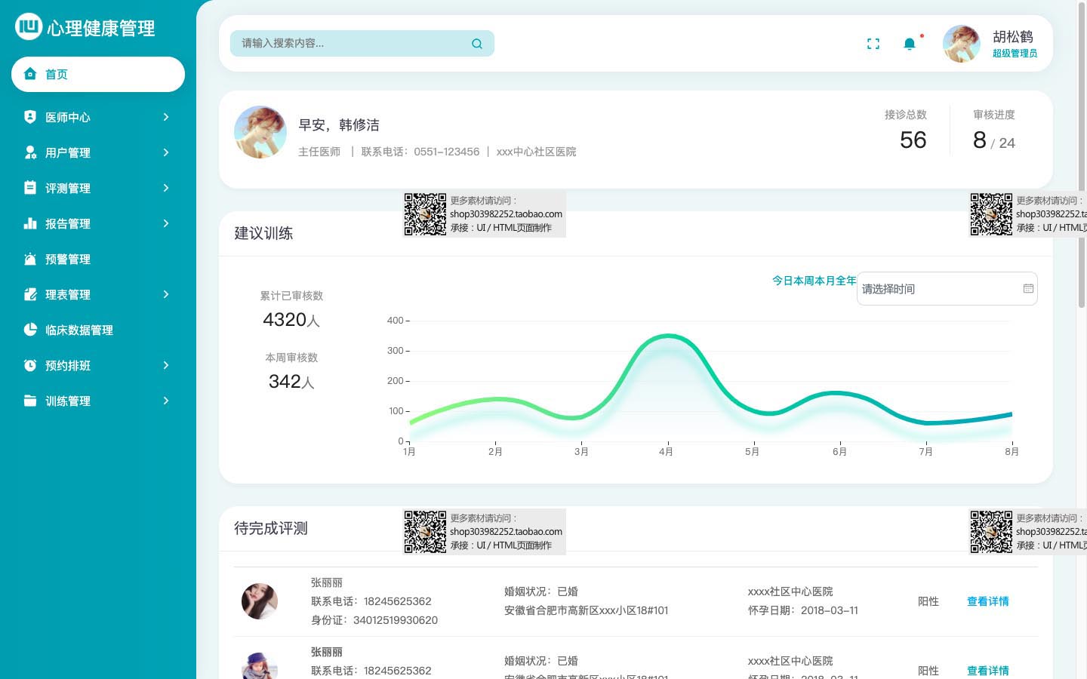This screenshot has width=1087, height=679.
Task: Click the 临床数据管理 pie chart icon
Action: coord(30,330)
